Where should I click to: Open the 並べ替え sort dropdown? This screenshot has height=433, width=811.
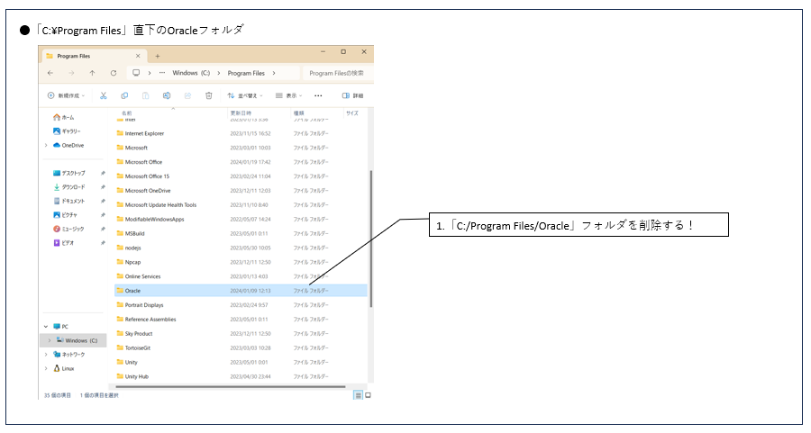(x=245, y=95)
